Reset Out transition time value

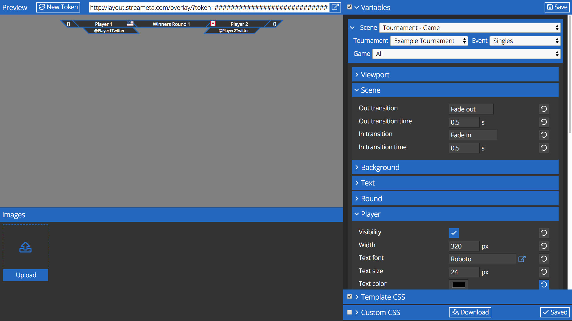pos(544,122)
